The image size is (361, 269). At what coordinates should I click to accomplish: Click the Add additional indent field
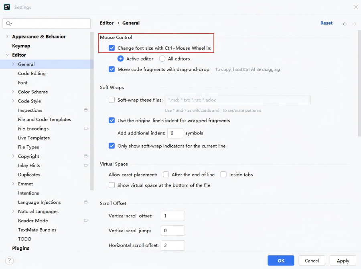tap(175, 133)
